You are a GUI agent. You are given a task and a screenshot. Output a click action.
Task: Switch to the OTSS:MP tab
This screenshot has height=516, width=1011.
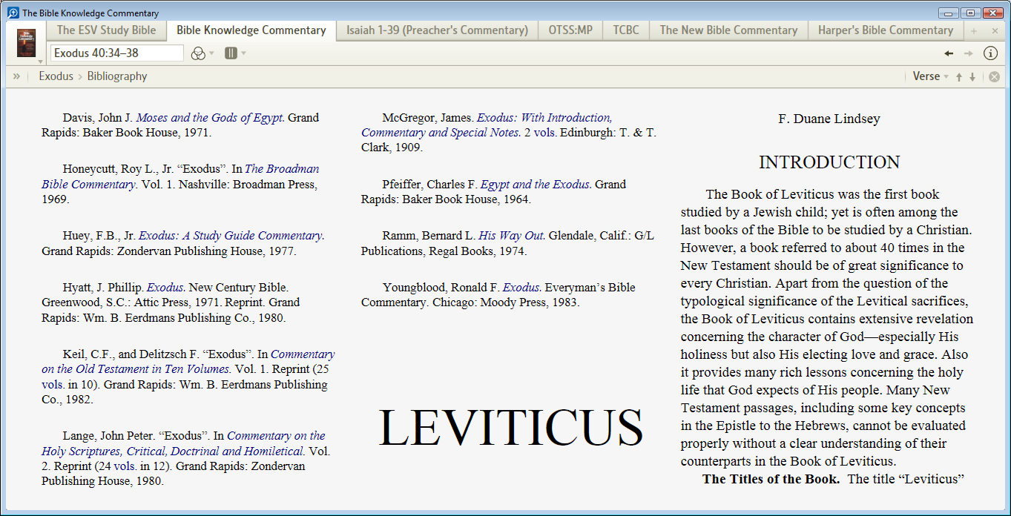[570, 30]
